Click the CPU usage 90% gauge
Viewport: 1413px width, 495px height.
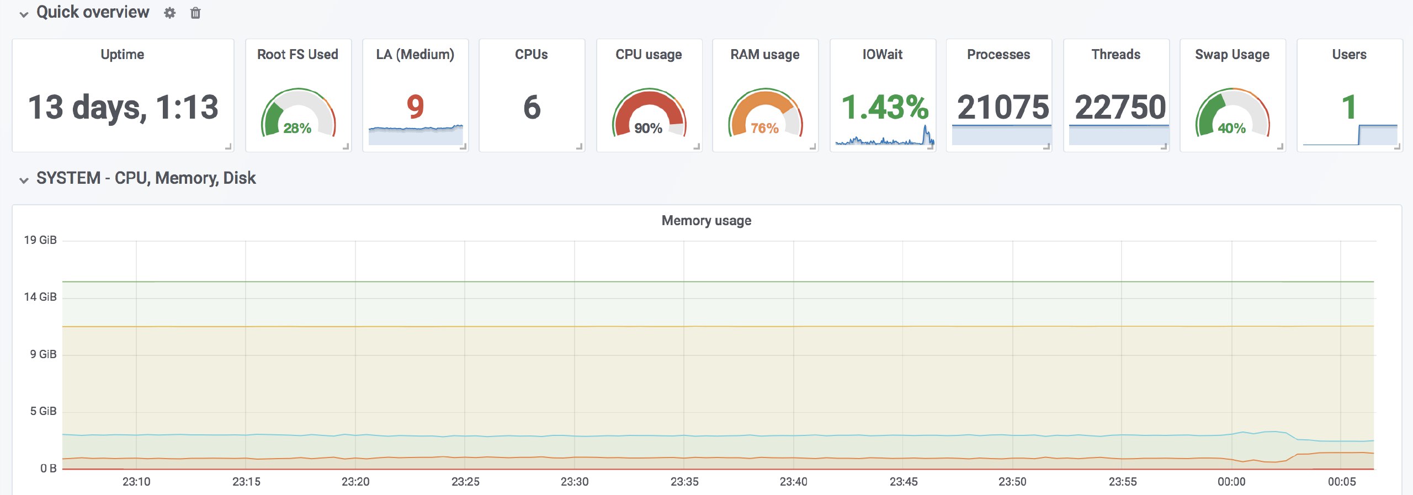[649, 113]
